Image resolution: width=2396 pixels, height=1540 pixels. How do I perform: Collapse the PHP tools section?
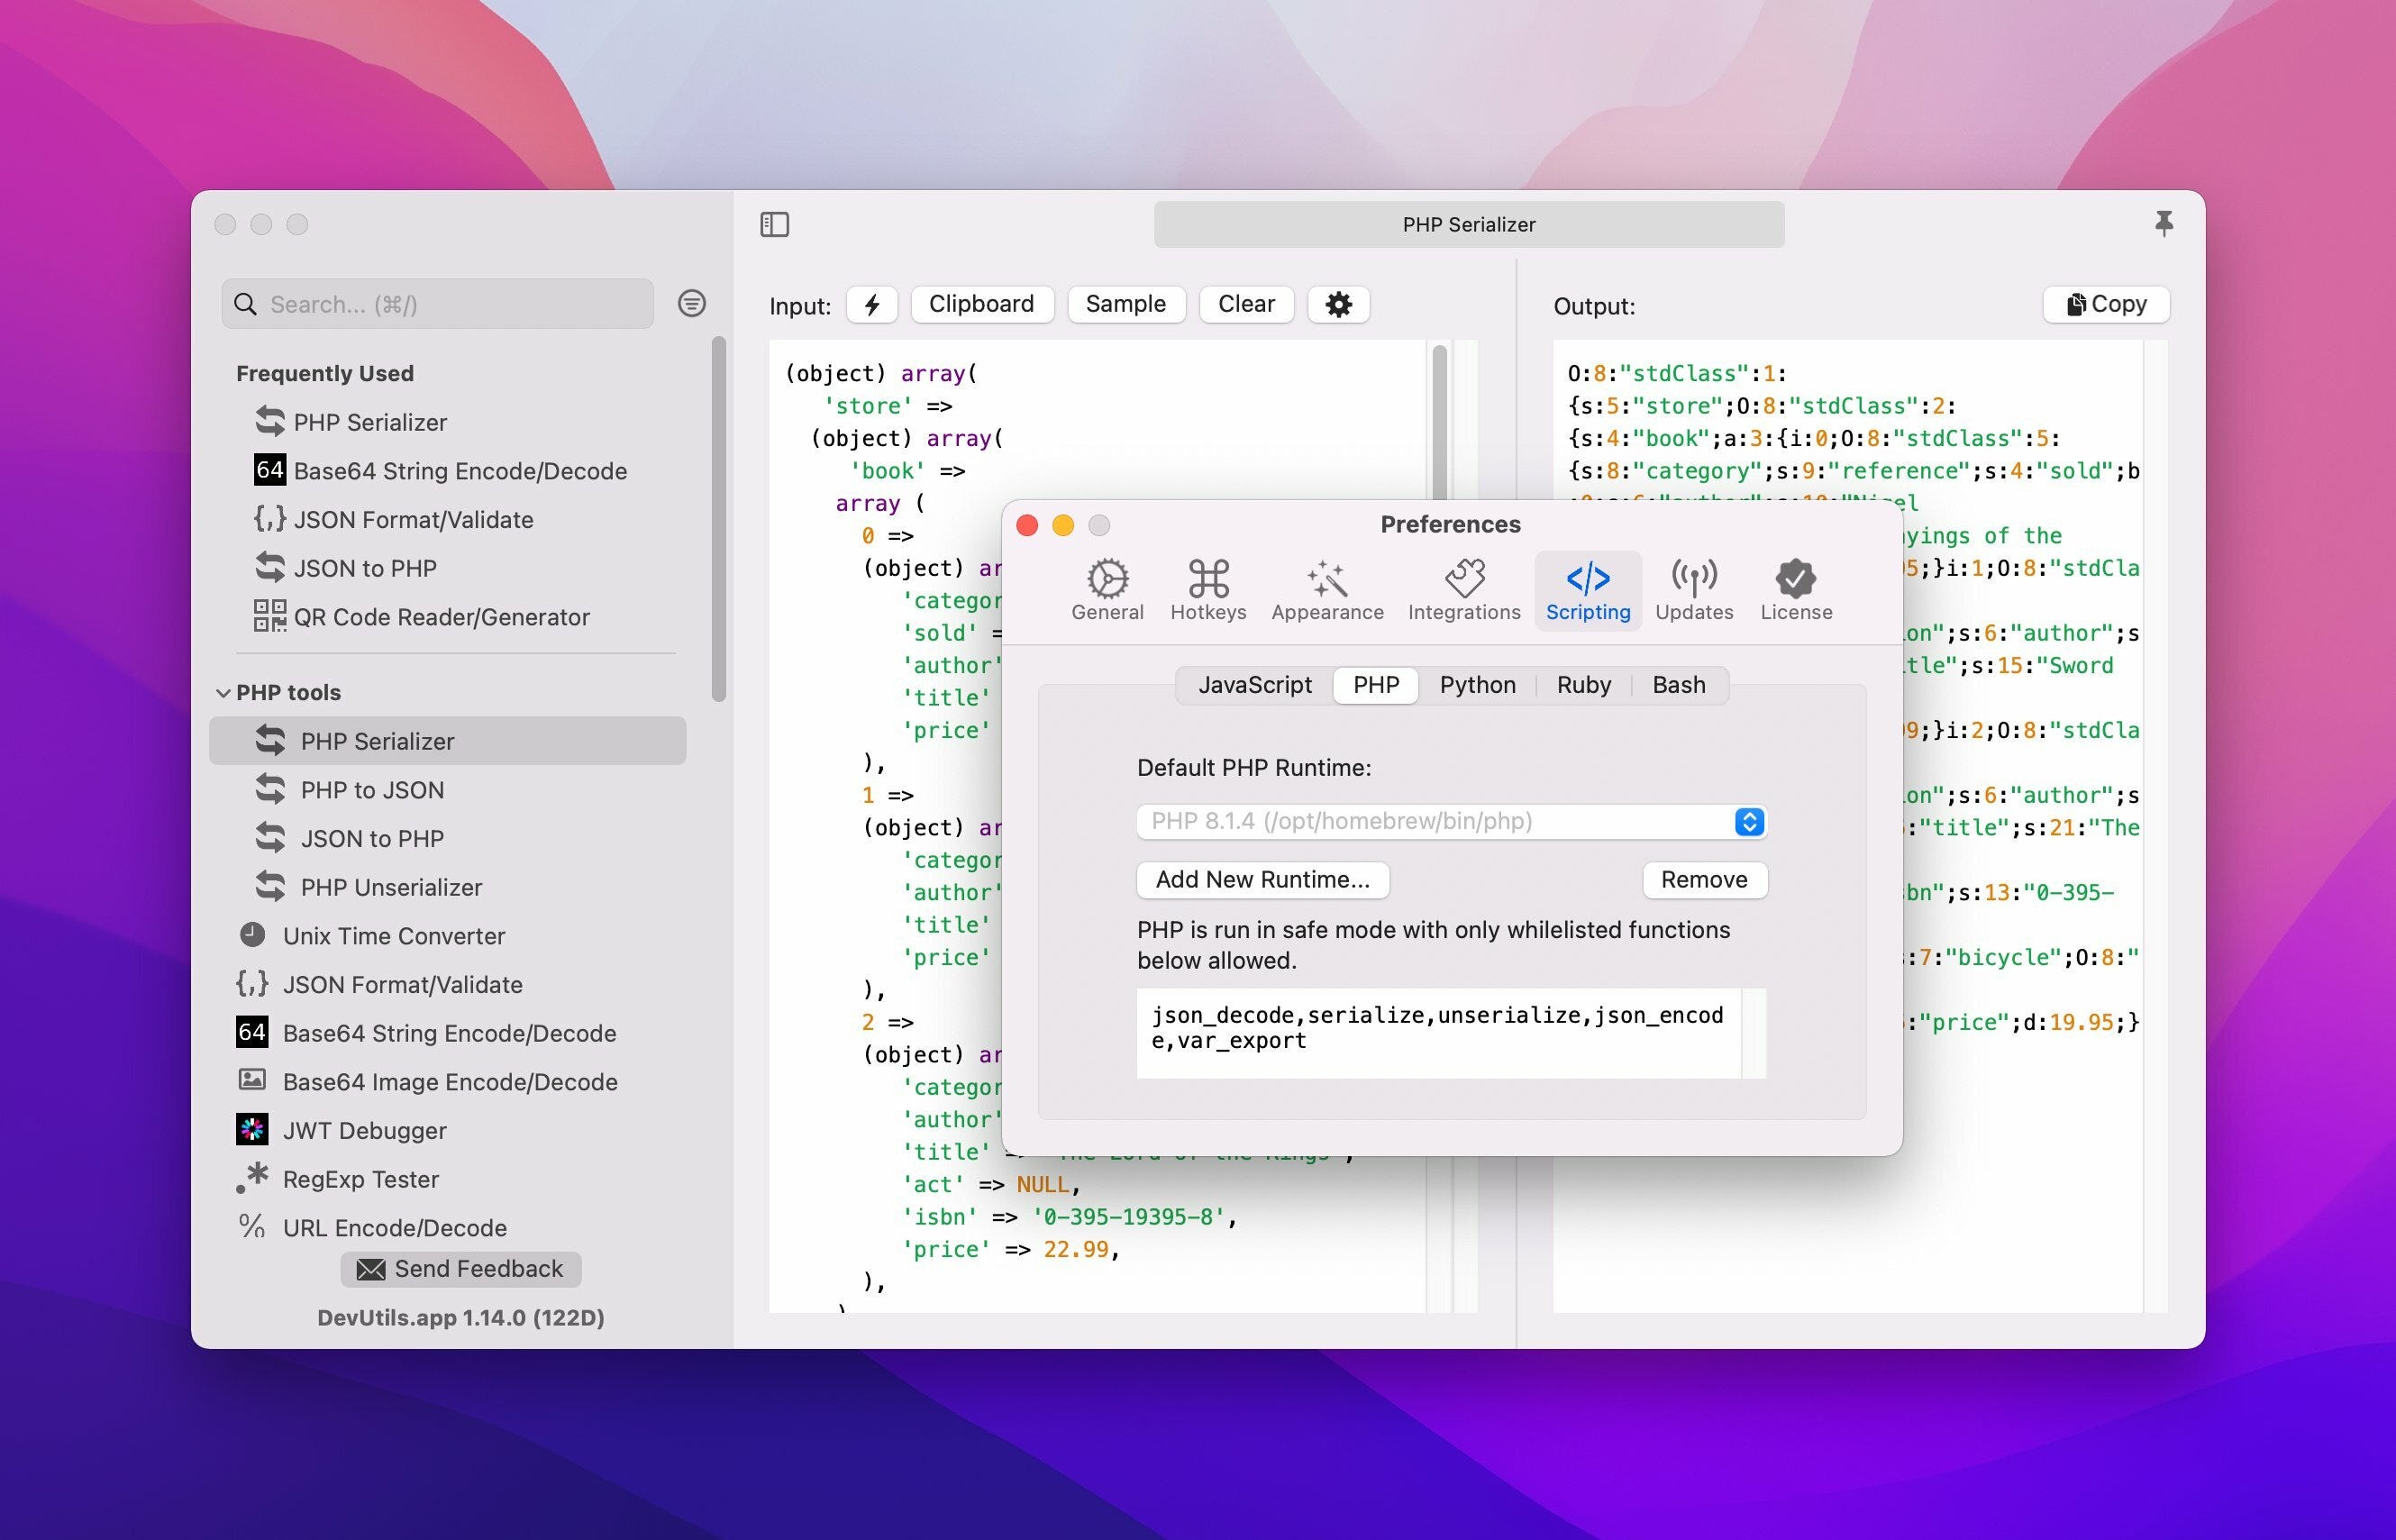[223, 693]
